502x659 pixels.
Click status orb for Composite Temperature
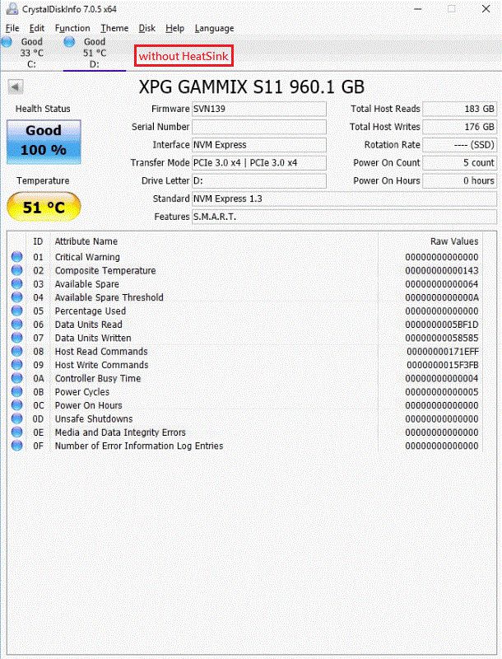tap(16, 270)
